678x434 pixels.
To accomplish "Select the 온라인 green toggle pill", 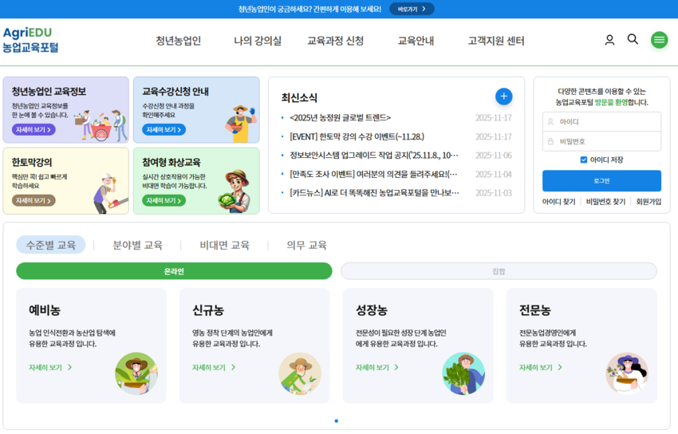I will (x=174, y=271).
